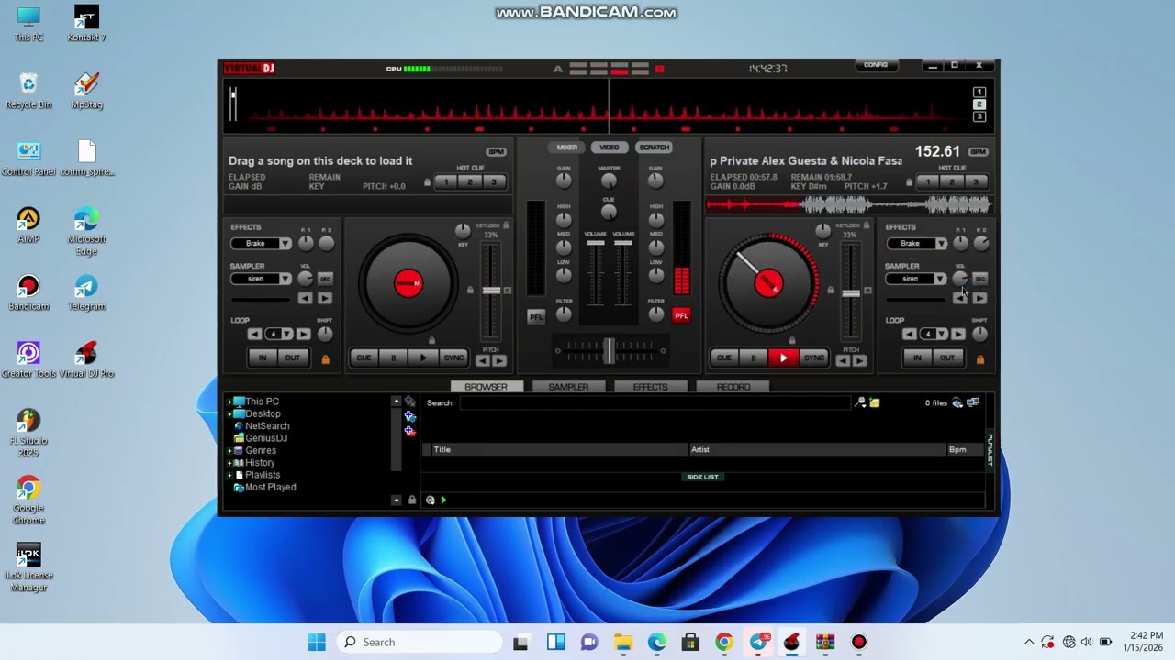Open the EFFECTS tab
1175x660 pixels.
(x=650, y=387)
